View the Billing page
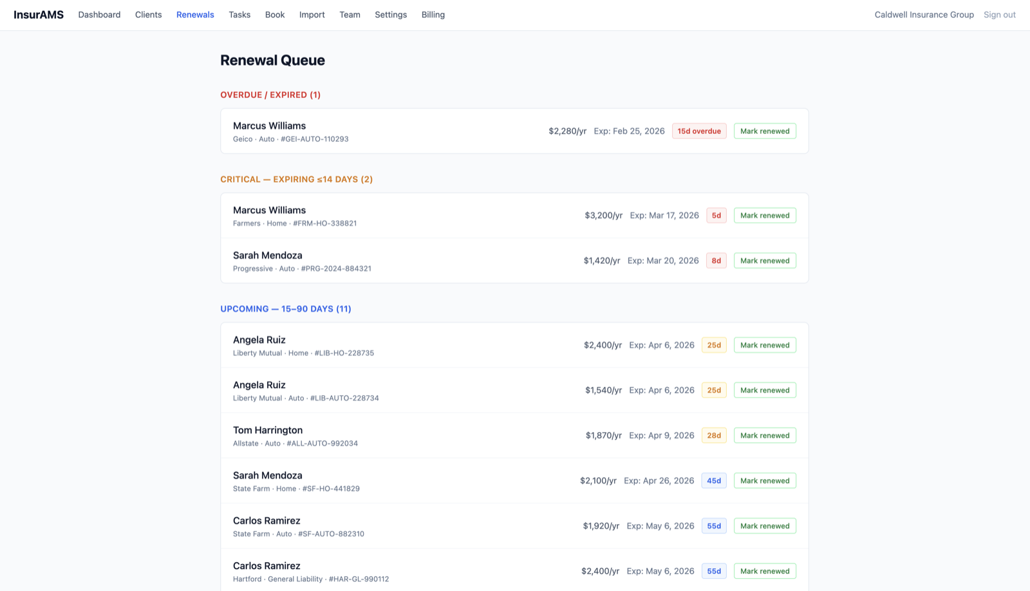Screen dimensions: 1030x591 (433, 14)
